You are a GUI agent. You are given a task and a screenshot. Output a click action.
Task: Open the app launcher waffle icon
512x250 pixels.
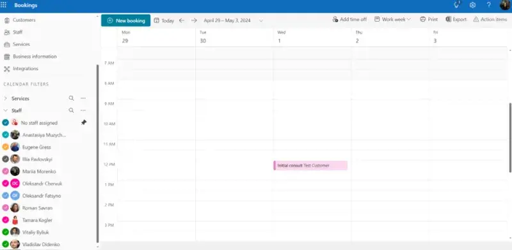(x=4, y=5)
